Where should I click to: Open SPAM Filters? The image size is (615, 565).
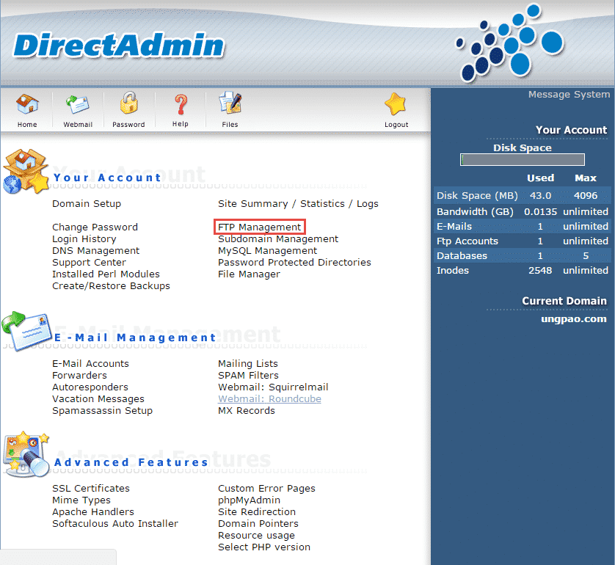pyautogui.click(x=248, y=376)
